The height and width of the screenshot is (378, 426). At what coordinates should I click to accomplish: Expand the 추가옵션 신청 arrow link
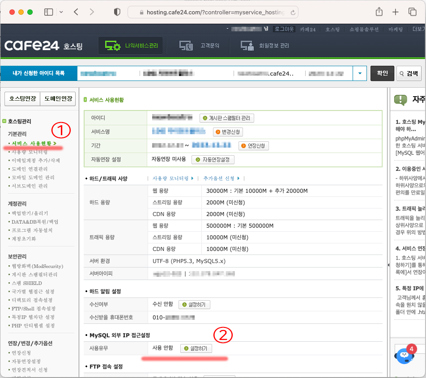point(222,178)
